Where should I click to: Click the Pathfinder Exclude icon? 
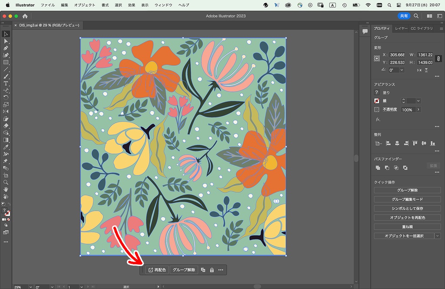pyautogui.click(x=405, y=168)
